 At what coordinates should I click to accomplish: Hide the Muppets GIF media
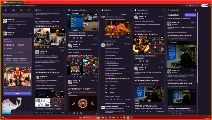pos(128,23)
